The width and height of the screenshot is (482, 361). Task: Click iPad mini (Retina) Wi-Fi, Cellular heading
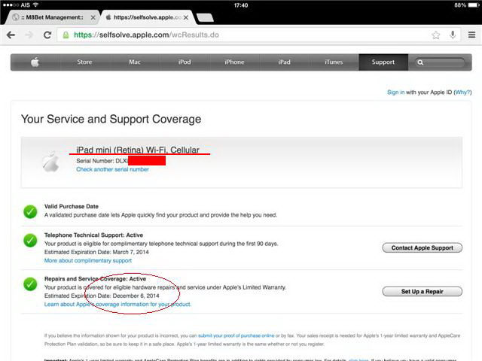coord(138,150)
